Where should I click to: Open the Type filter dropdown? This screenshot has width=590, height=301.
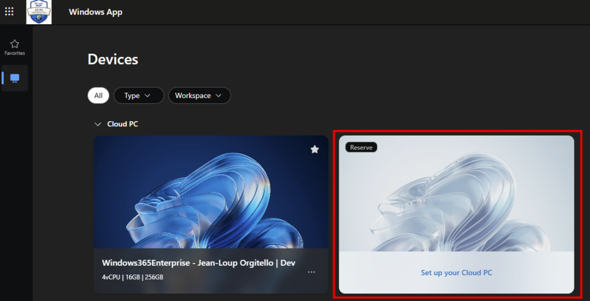[x=139, y=96]
